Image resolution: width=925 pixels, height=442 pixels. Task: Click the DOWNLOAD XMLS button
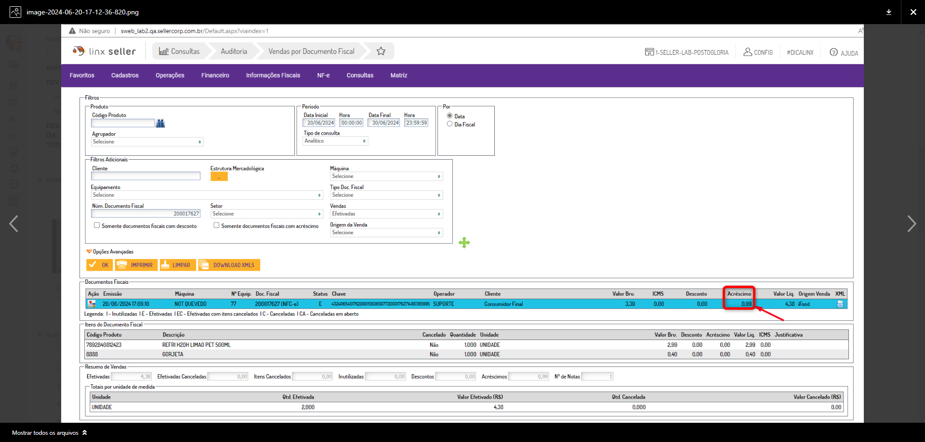(229, 265)
